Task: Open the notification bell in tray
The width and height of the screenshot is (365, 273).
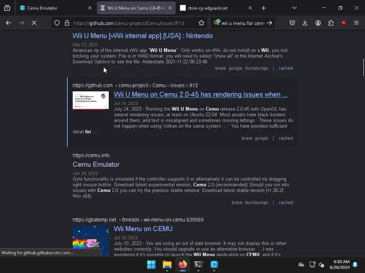Action: [355, 264]
